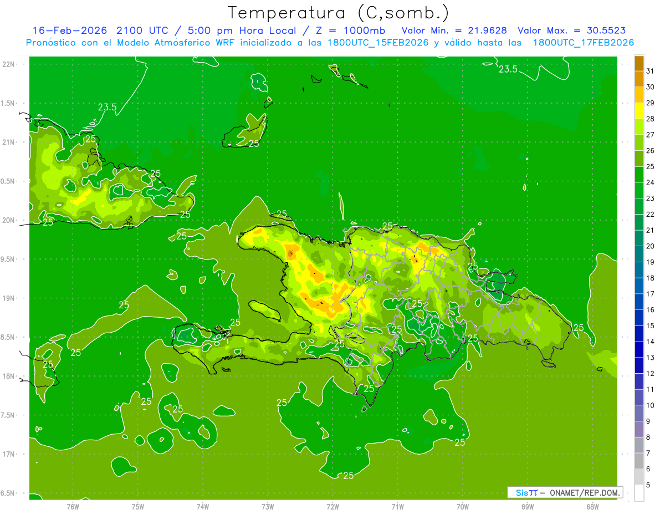Click the 74W longitude axis label
The width and height of the screenshot is (665, 514).
pos(203,506)
